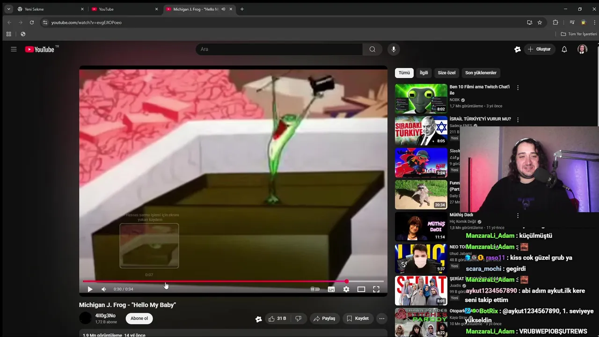
Task: Select the Size özel filter chip
Action: coord(446,73)
